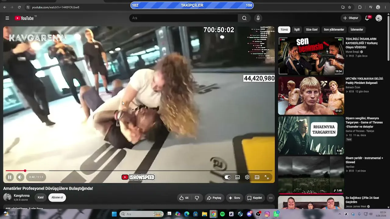Open browser extensions puzzle icon

pos(360,7)
